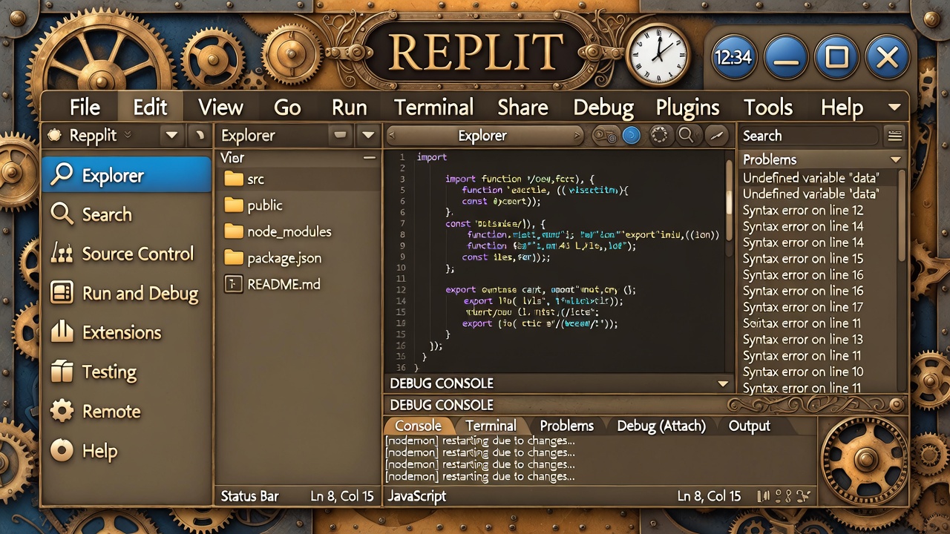
Task: Click the clock display showing 12:34
Action: pos(733,56)
